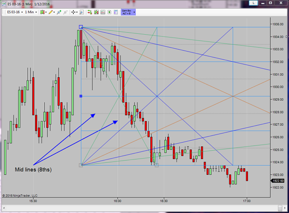Expand the Gann Box dropdown arrow

click(134, 12)
